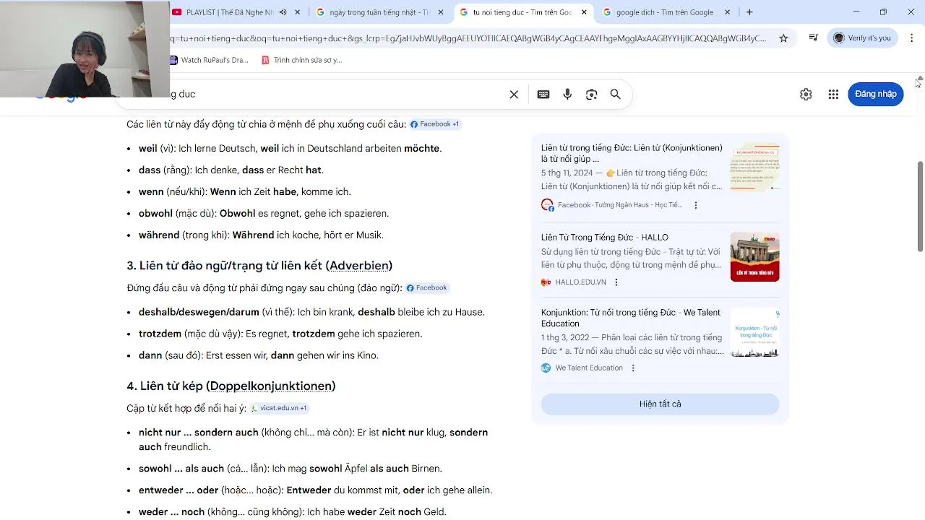Click the page vertical scrollbar thumb
Screen dimensions: 925x520
pyautogui.click(x=920, y=207)
